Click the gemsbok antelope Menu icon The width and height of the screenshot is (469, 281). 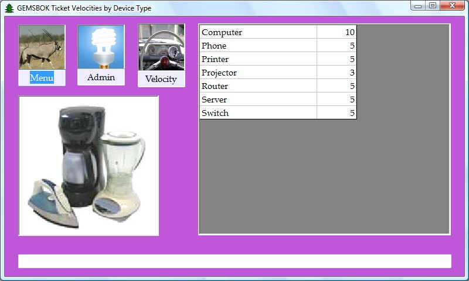42,47
